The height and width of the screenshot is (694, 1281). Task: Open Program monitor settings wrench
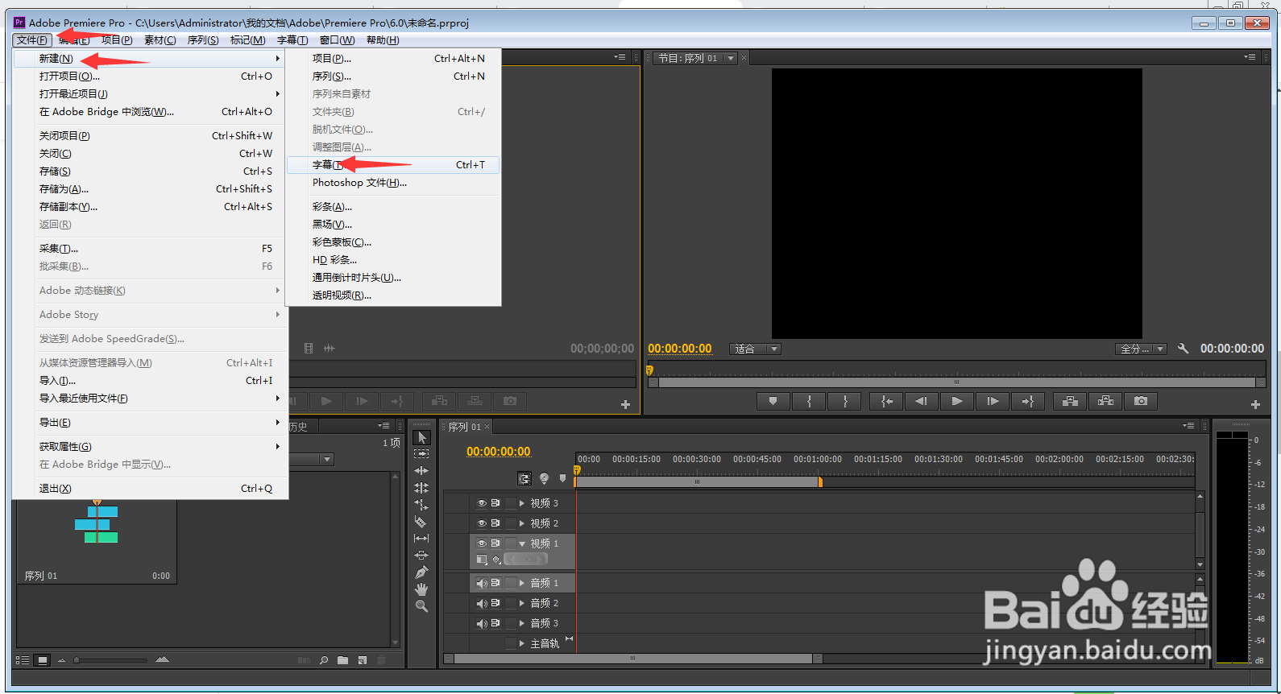point(1183,349)
